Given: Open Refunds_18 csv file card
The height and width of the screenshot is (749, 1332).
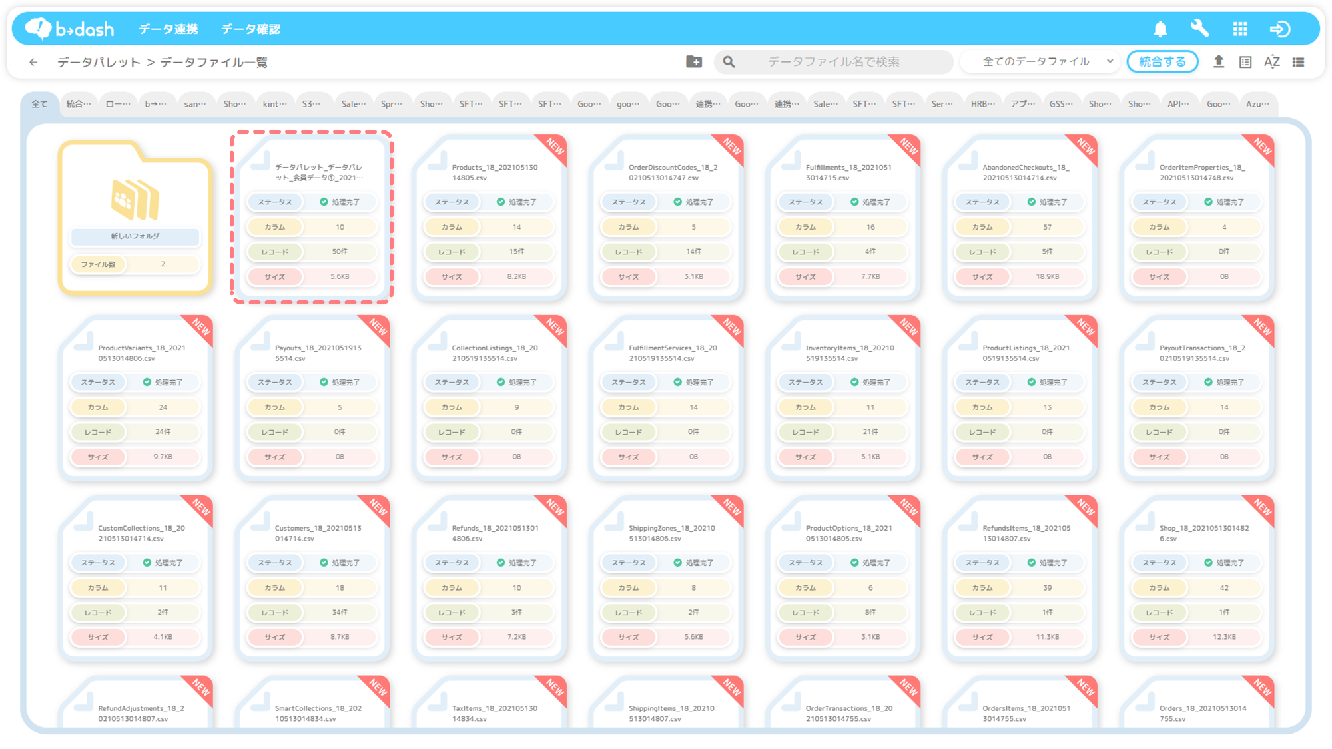Looking at the screenshot, I should pos(489,578).
